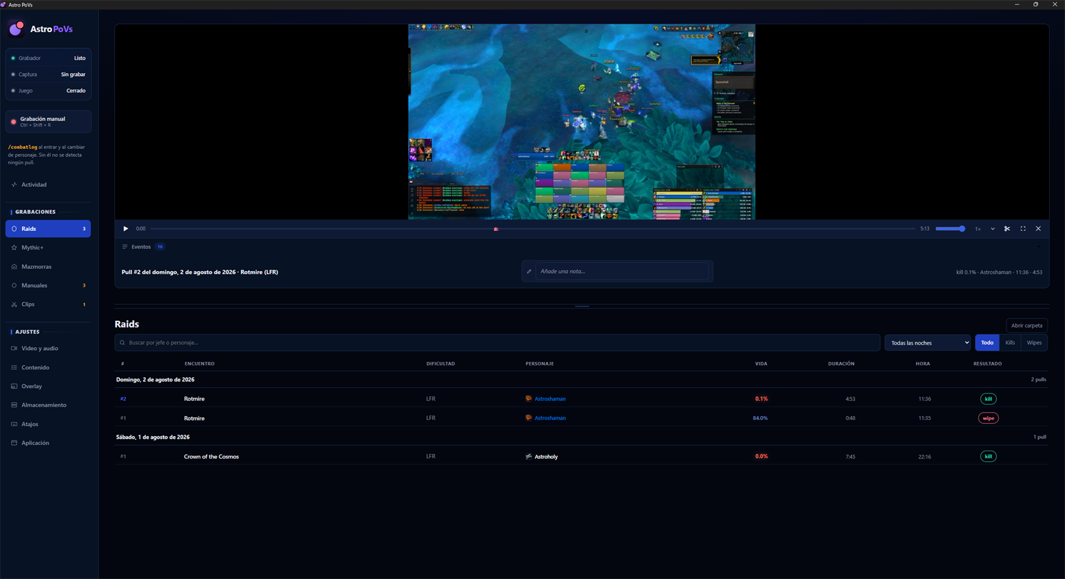The height and width of the screenshot is (579, 1065).
Task: Click the 'Eventos' count badge 16
Action: (160, 247)
